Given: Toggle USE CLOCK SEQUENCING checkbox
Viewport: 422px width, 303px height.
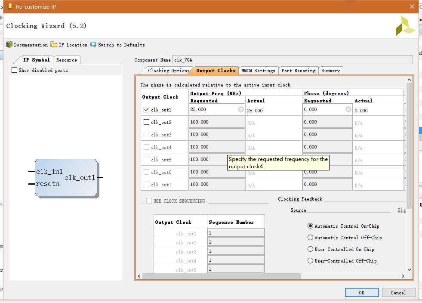Looking at the screenshot, I should point(149,201).
